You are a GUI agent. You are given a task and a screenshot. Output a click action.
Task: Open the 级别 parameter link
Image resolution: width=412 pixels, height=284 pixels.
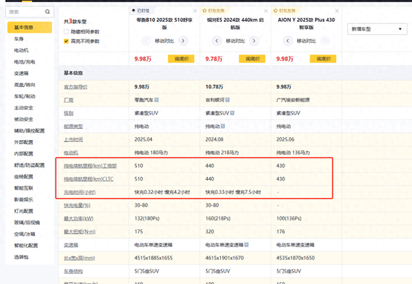(x=69, y=113)
